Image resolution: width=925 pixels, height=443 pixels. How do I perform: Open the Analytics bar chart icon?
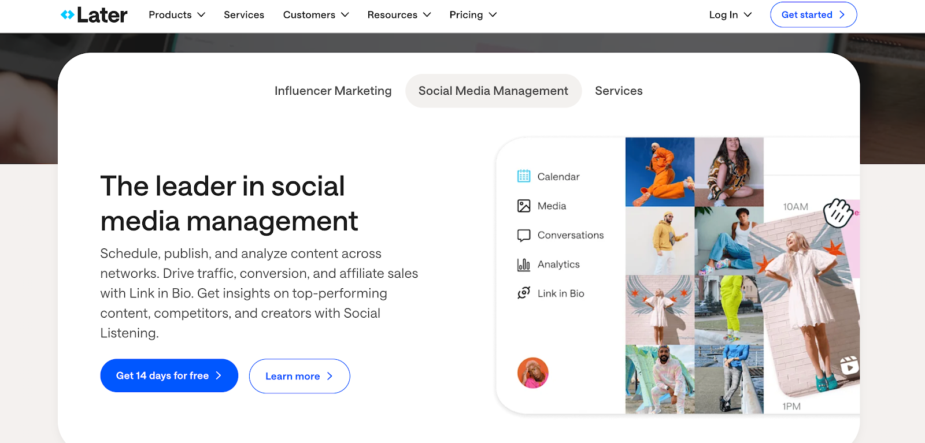pos(524,265)
